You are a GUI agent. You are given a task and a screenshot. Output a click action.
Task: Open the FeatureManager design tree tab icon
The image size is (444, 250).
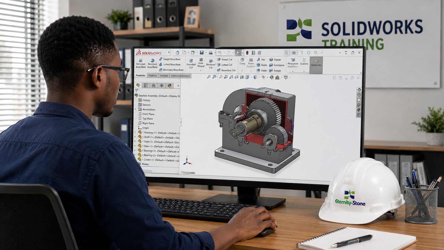pos(138,85)
